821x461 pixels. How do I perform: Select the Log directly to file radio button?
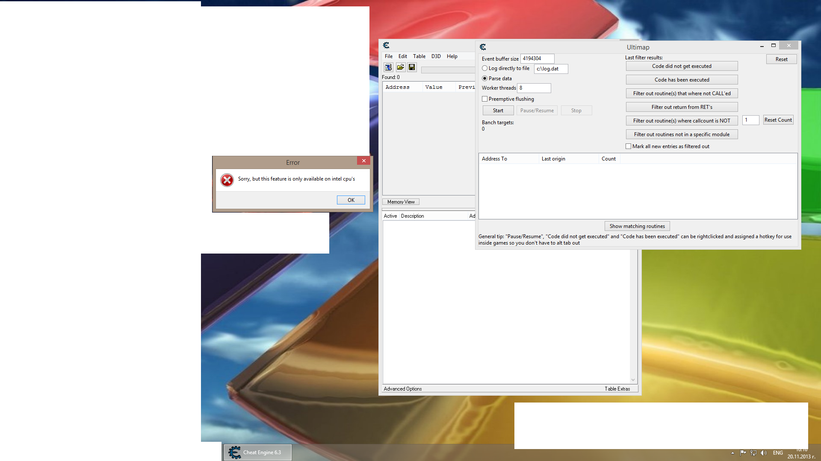[485, 68]
